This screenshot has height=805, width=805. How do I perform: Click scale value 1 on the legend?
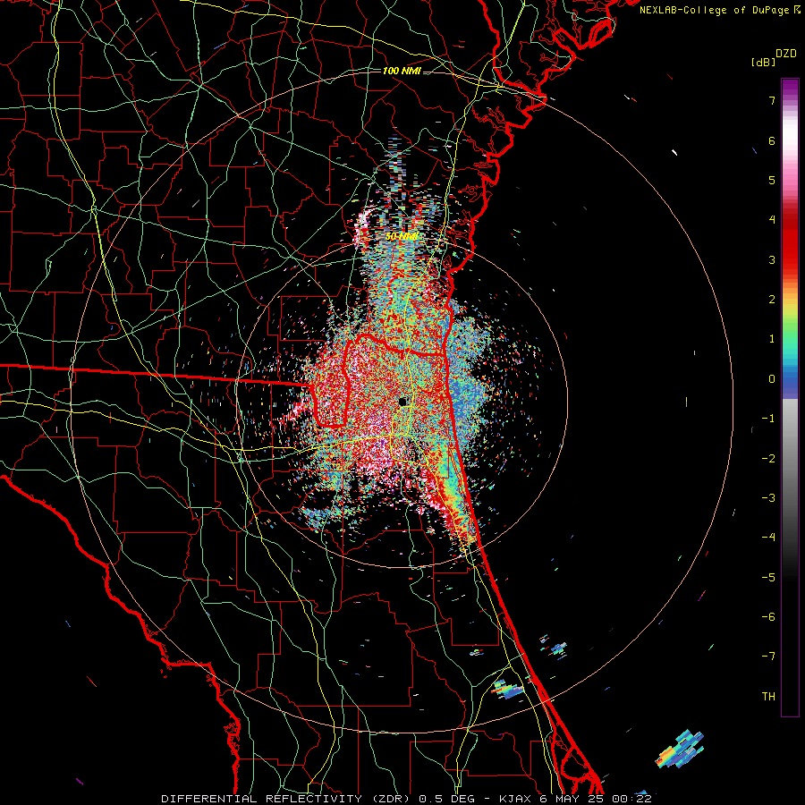click(x=772, y=339)
